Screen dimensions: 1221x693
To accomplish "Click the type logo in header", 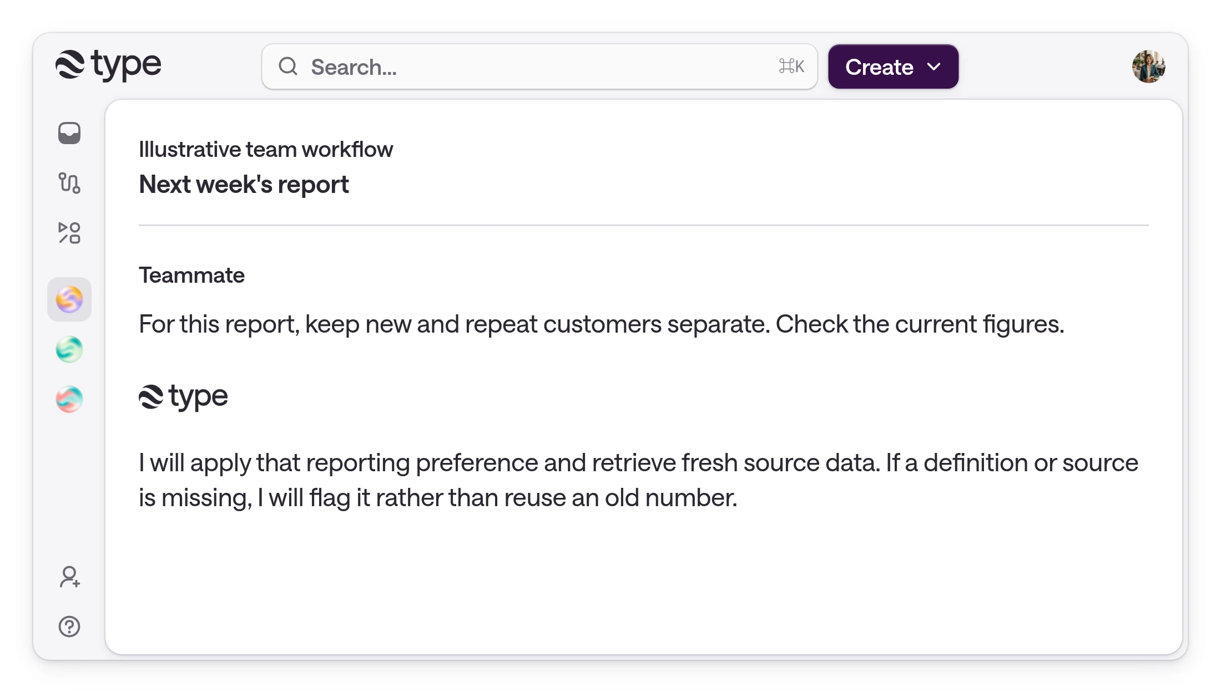I will [x=108, y=65].
